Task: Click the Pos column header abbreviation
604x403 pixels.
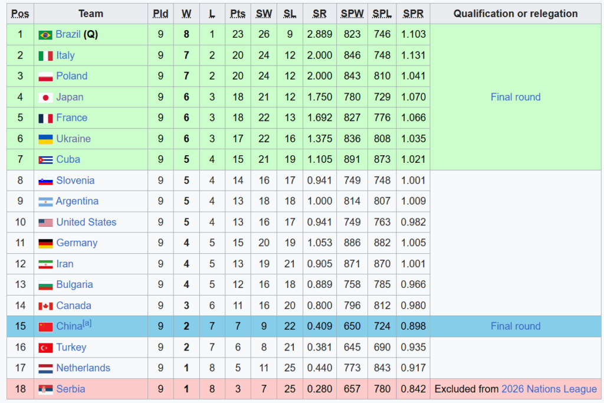Action: pyautogui.click(x=20, y=14)
